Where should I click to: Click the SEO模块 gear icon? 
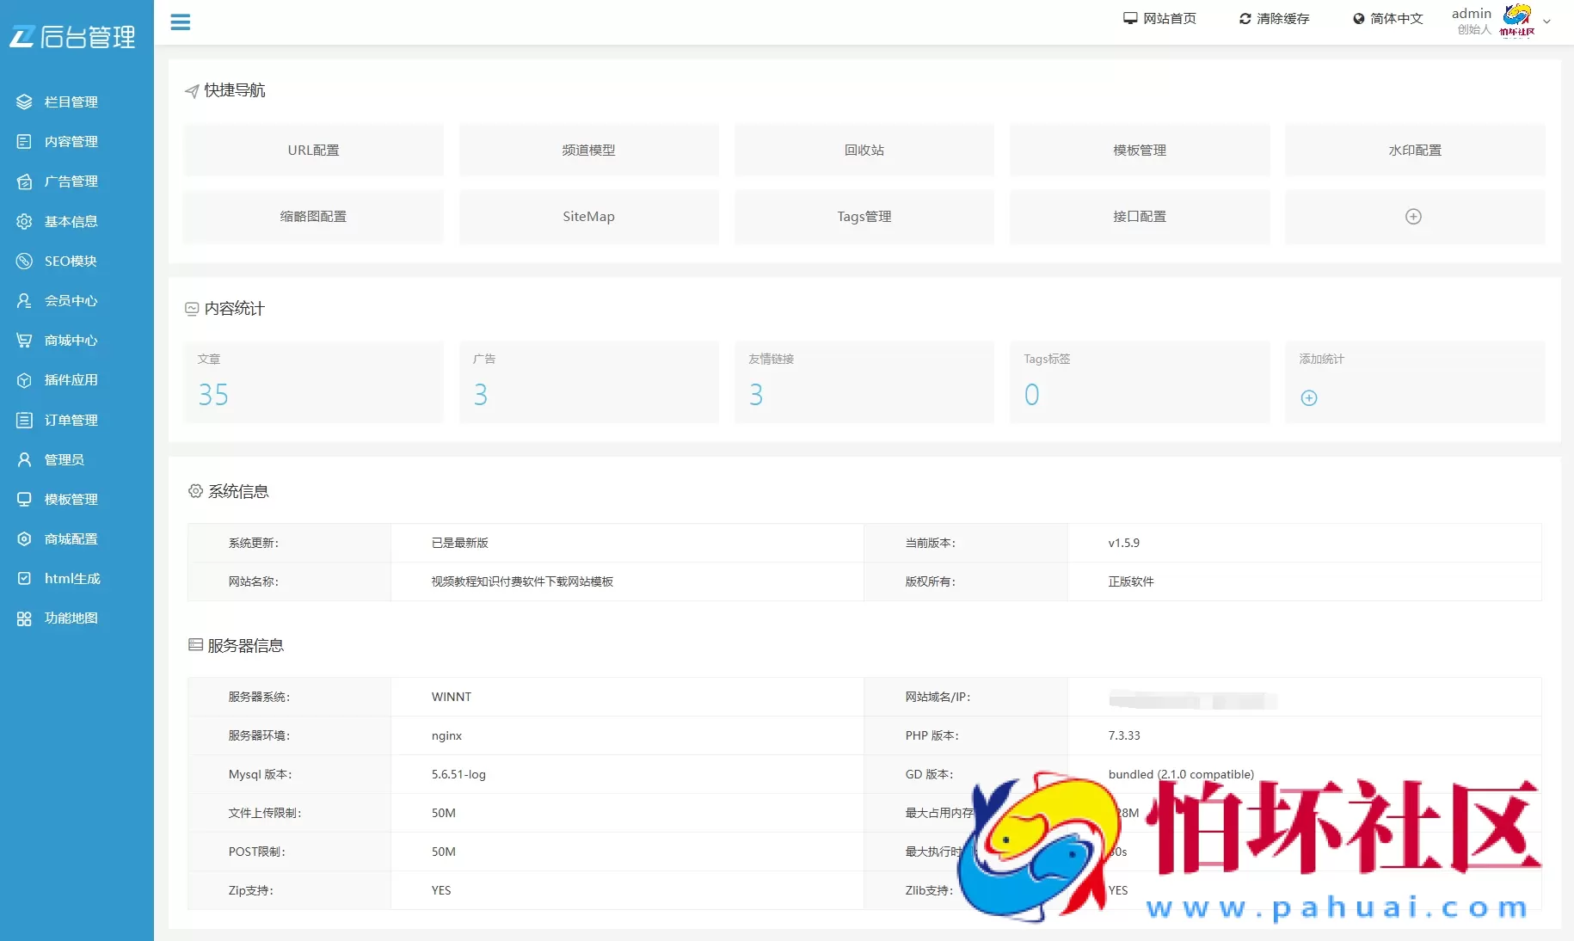24,261
